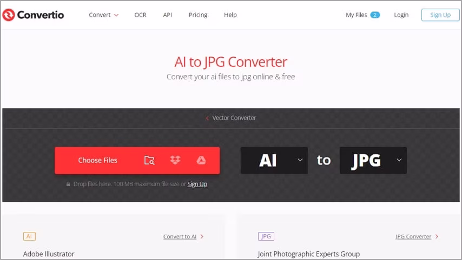462x260 pixels.
Task: Open the JPG Converter link
Action: coord(413,236)
